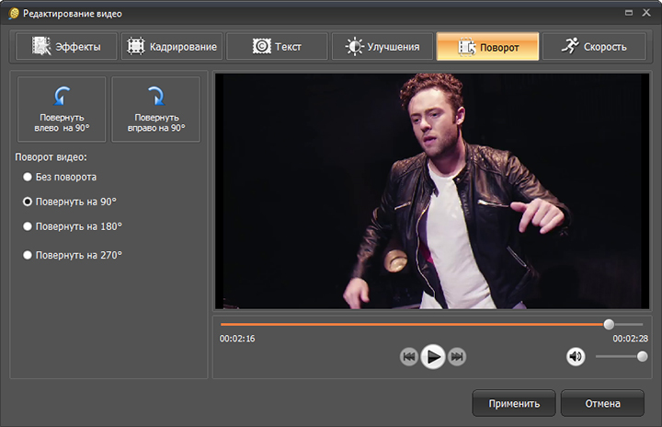Click the app icon in title bar
Viewport: 662px width, 427px height.
(14, 14)
